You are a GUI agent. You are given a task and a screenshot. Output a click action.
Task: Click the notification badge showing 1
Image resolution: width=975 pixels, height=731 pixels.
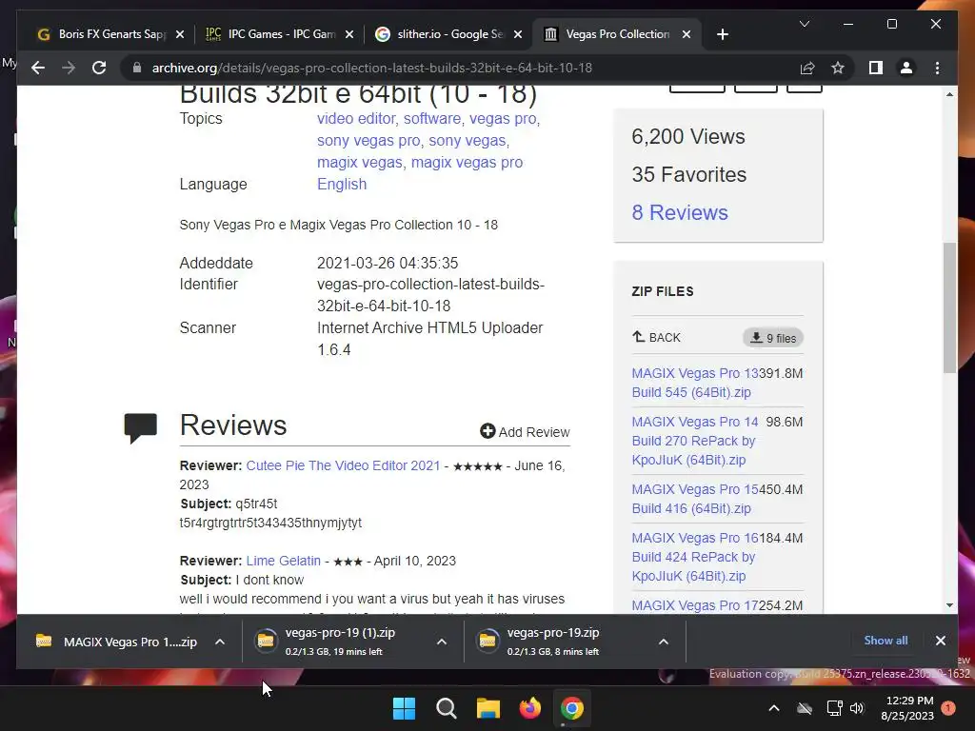tap(948, 707)
